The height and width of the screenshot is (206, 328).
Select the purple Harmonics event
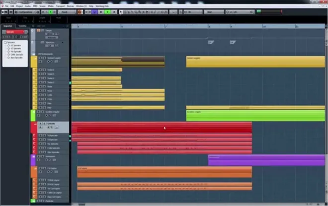point(266,160)
